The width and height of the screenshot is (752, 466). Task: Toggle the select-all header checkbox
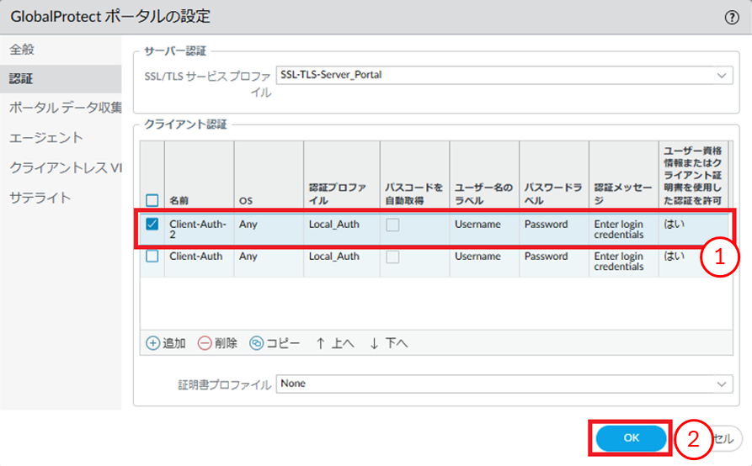pos(152,201)
